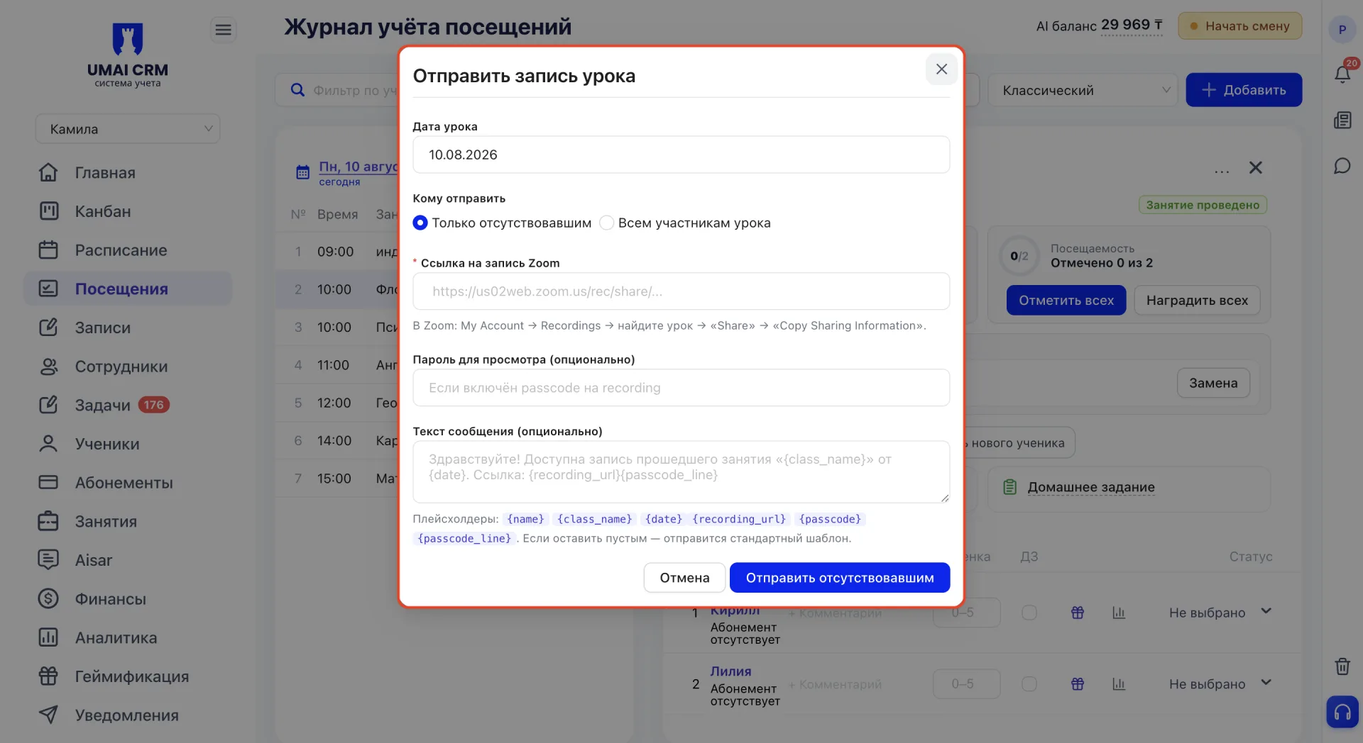Open the trash bin icon
1363x743 pixels.
(1342, 666)
